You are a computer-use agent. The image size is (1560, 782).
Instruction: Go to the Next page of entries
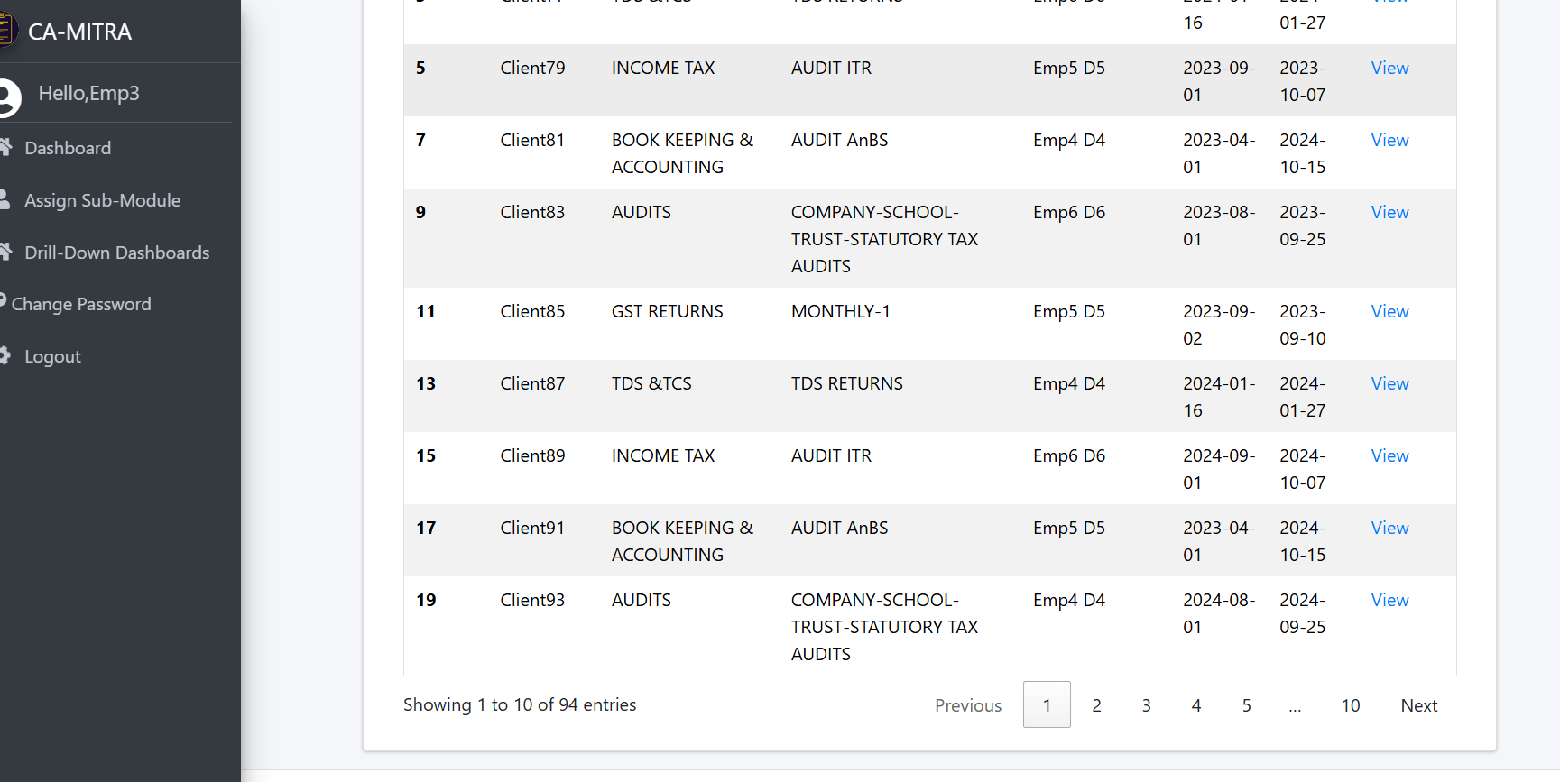pyautogui.click(x=1418, y=705)
